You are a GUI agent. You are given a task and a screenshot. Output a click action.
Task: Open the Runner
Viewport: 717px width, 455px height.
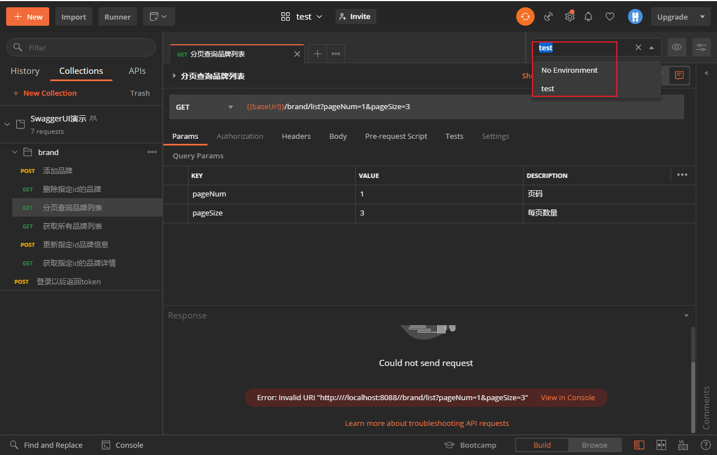point(117,17)
